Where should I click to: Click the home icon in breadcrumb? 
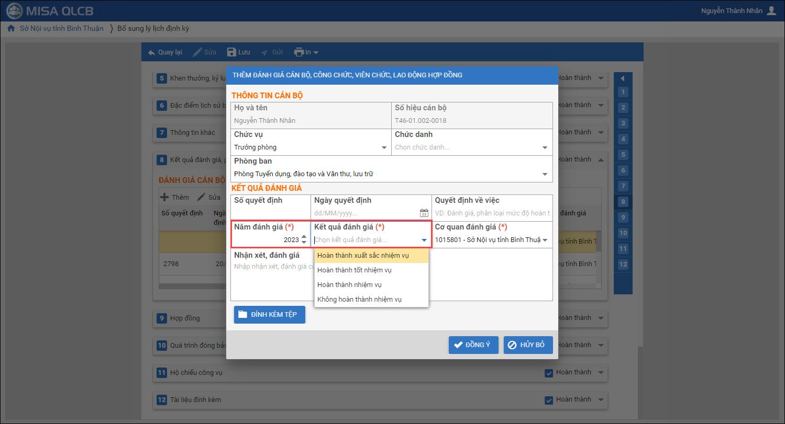click(x=11, y=28)
